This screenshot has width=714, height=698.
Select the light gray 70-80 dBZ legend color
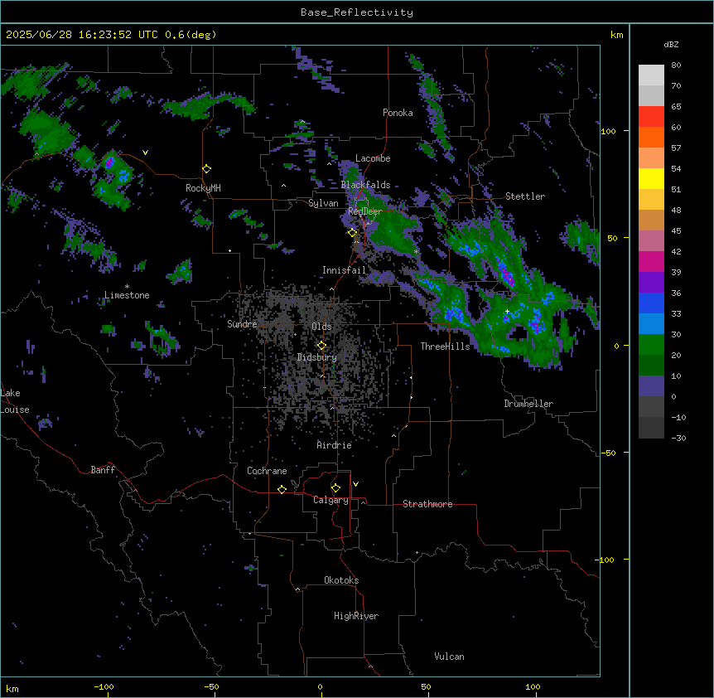[x=651, y=75]
